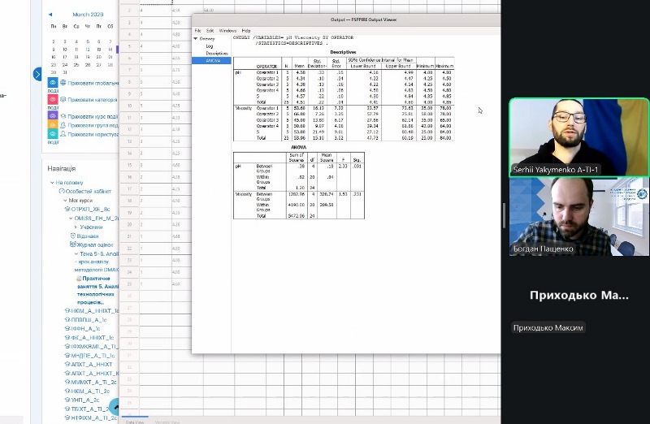
Task: Click the teal eye icon for user events
Action: (53, 135)
